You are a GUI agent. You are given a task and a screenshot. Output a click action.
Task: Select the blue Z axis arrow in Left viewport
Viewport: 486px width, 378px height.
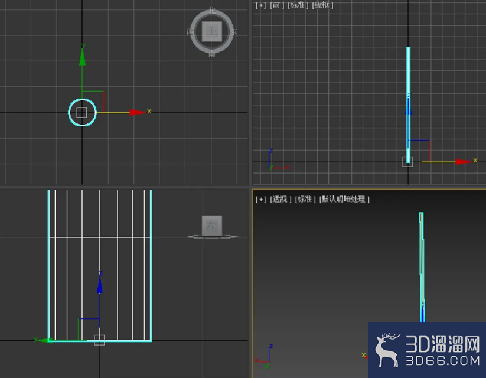click(100, 285)
